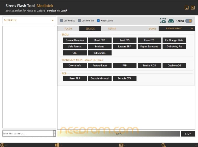Click the Disable Micloud button under ADB
Image resolution: width=198 pixels, height=147 pixels.
pyautogui.click(x=100, y=78)
